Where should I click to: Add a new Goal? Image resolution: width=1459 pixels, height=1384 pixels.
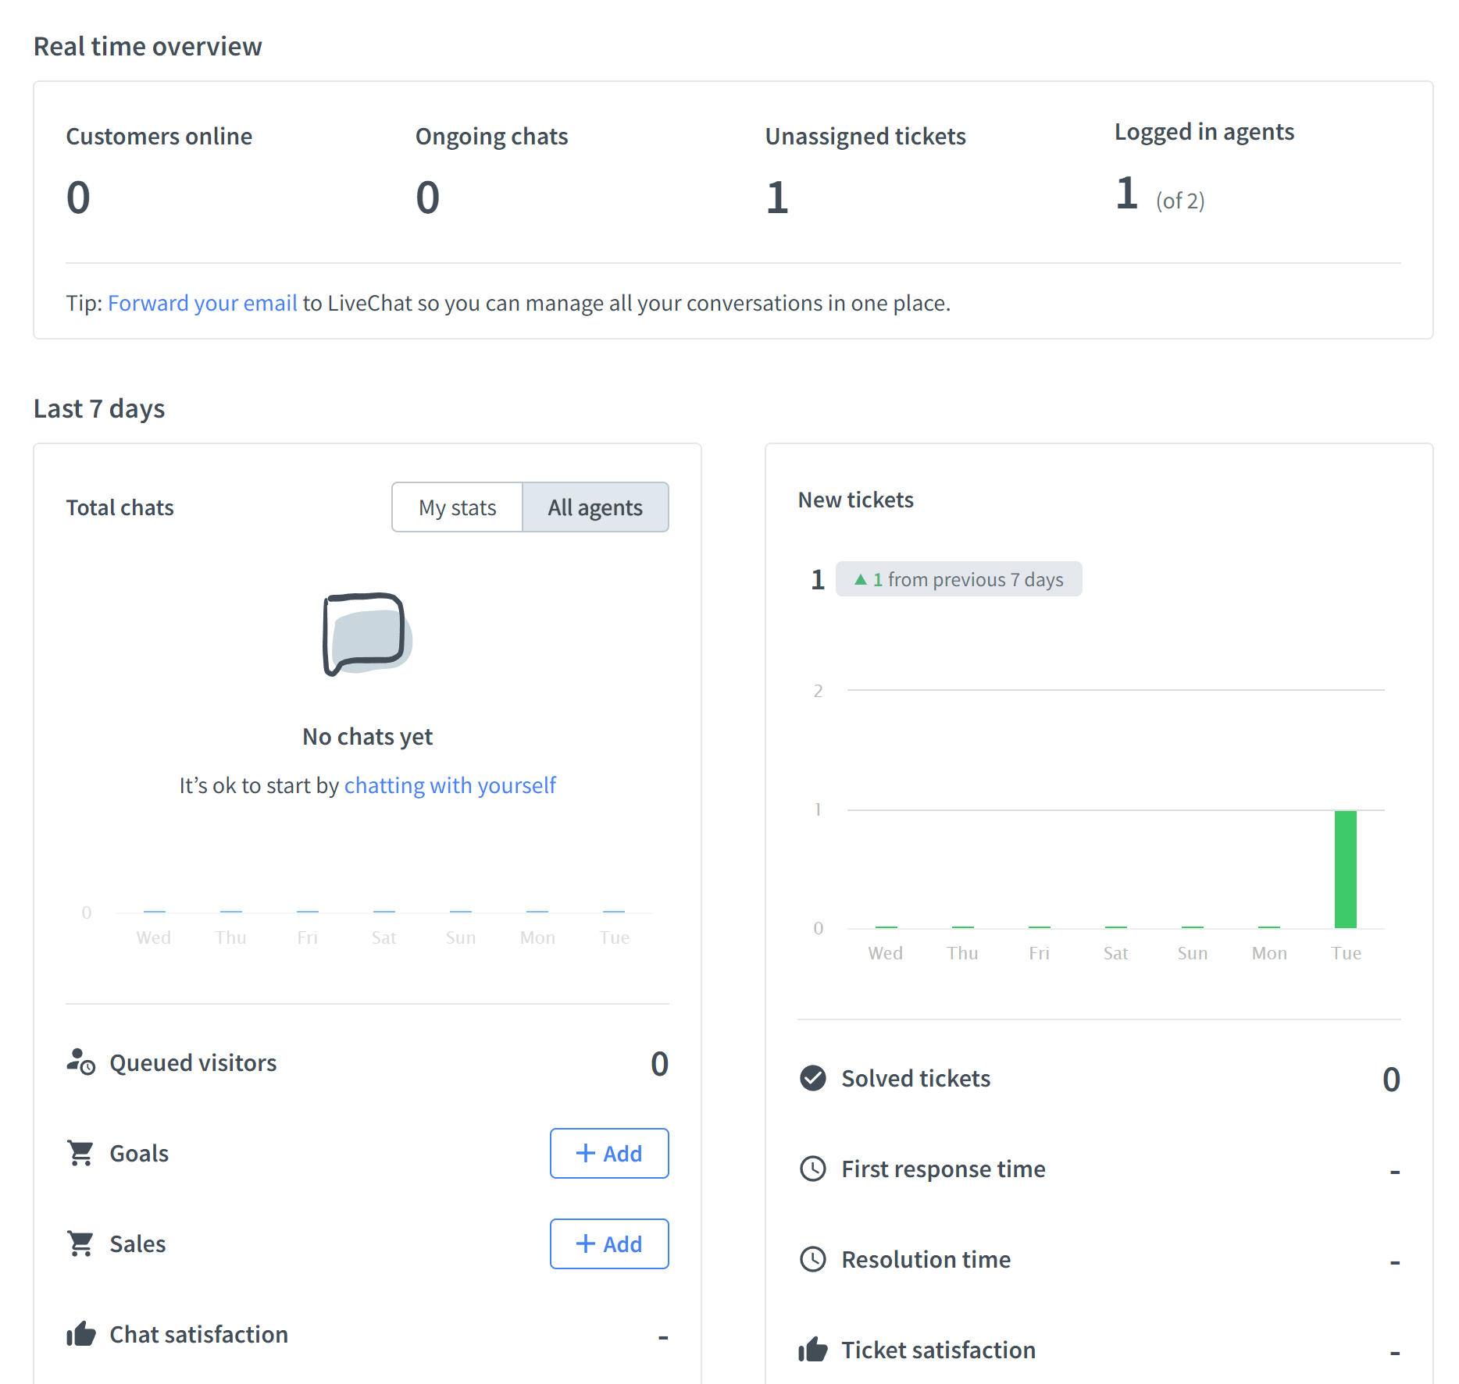tap(609, 1153)
